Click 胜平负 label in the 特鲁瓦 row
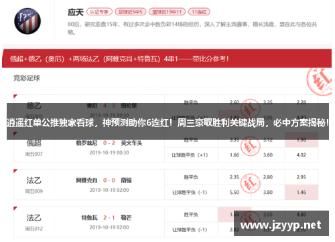 click(x=191, y=215)
